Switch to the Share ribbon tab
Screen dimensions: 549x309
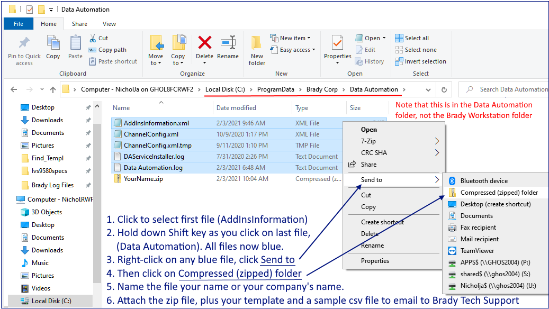click(79, 24)
